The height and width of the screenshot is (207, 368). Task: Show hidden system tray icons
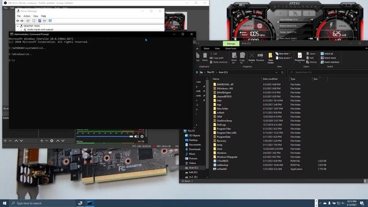coord(320,203)
